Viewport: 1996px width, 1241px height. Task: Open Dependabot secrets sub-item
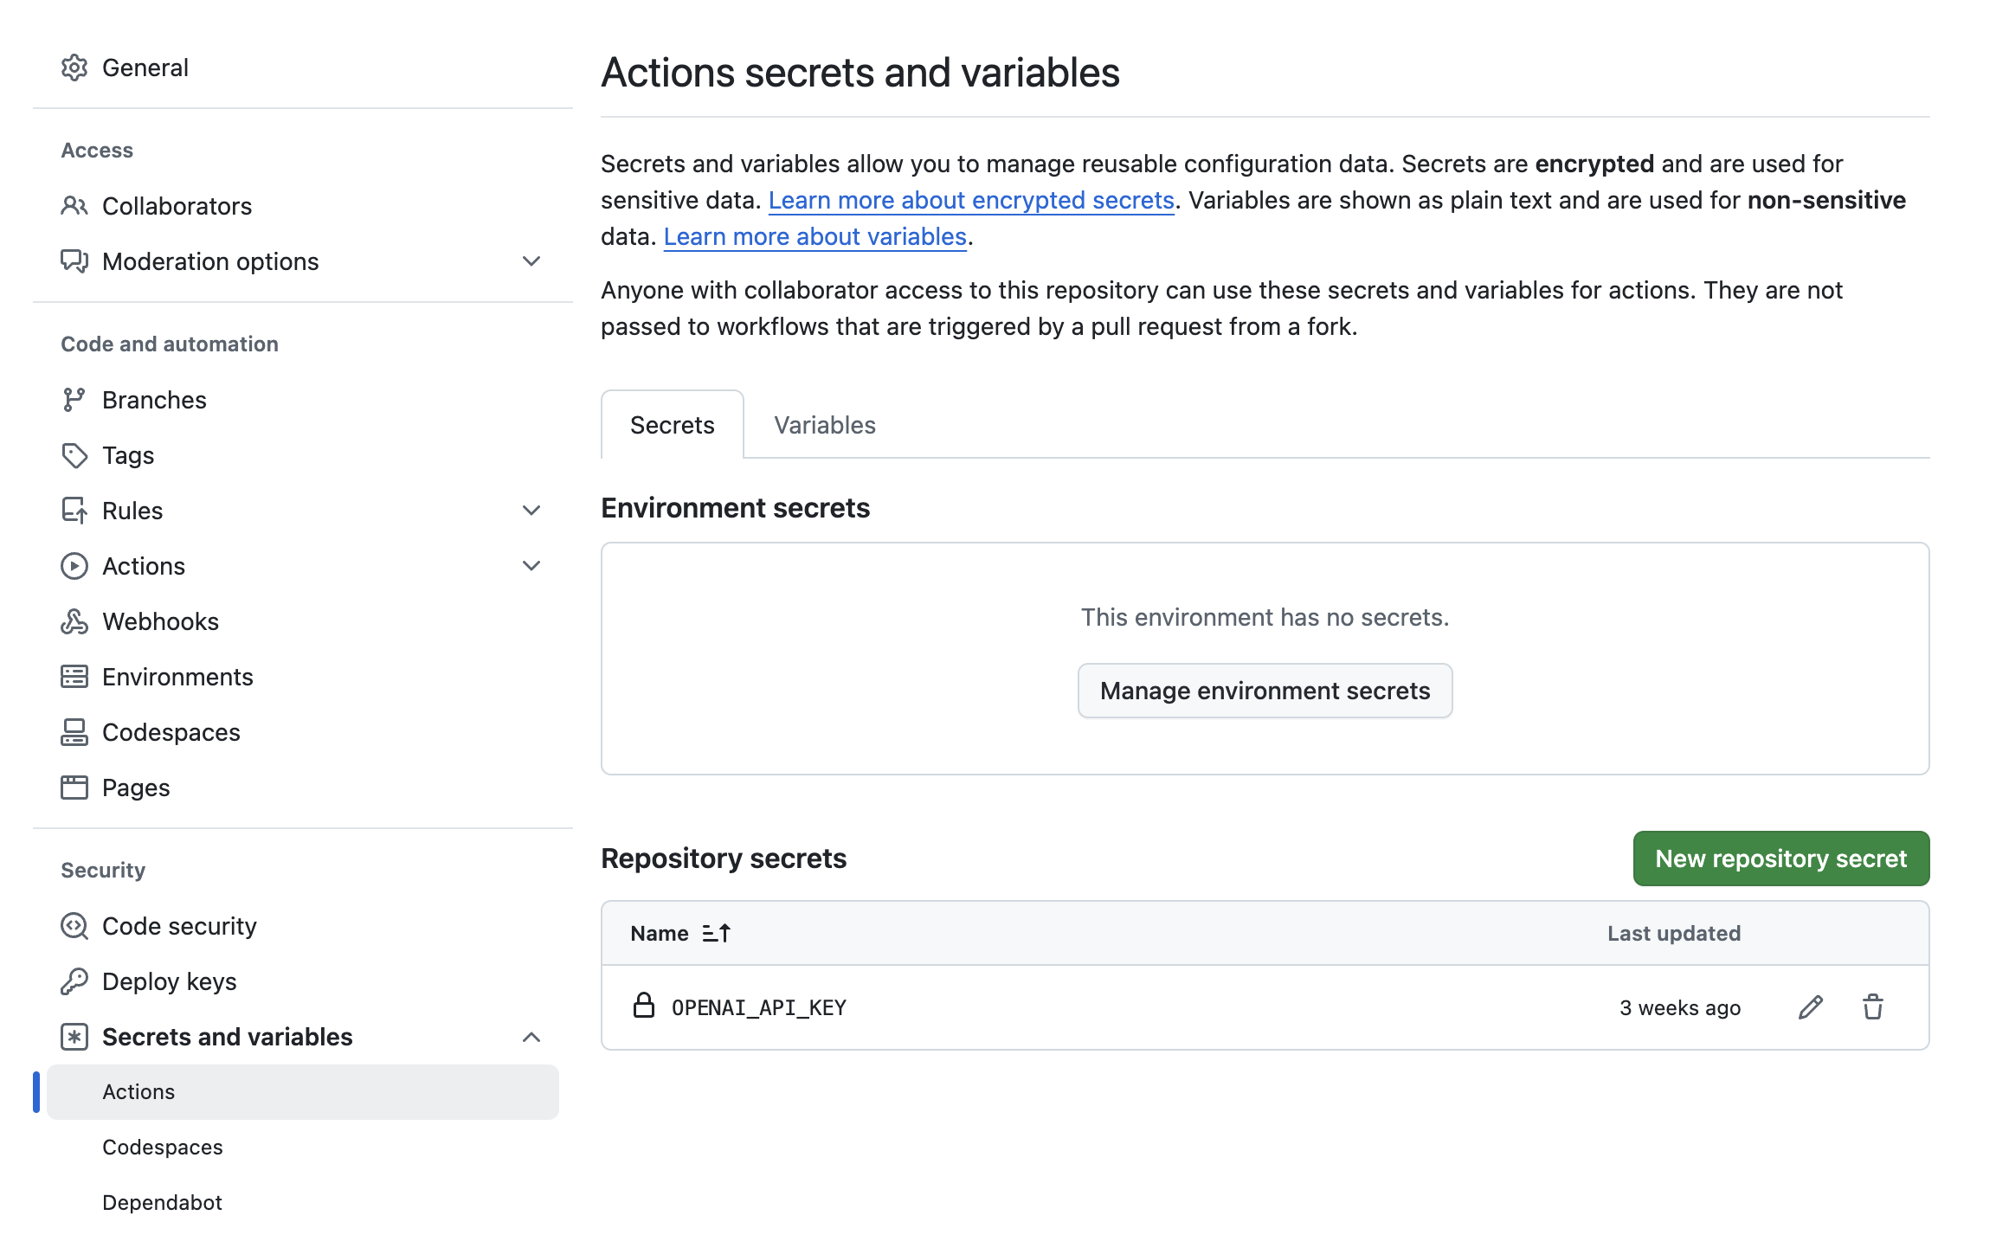162,1203
